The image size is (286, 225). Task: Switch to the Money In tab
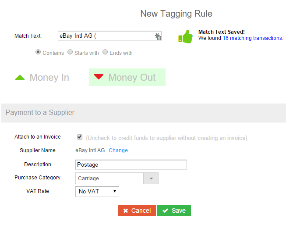tap(42, 77)
